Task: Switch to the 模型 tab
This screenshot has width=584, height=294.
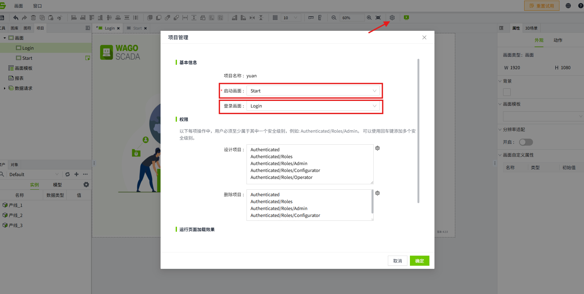Action: click(57, 185)
